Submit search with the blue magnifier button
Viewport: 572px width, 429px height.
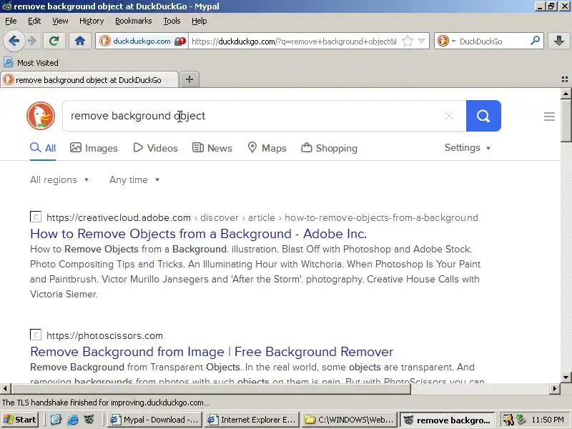[483, 116]
